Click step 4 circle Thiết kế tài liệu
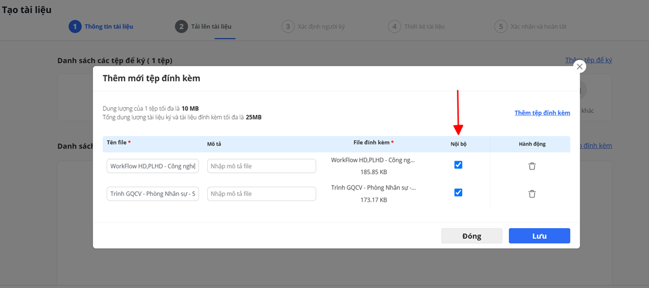Screen dimensions: 649x288 coord(395,26)
